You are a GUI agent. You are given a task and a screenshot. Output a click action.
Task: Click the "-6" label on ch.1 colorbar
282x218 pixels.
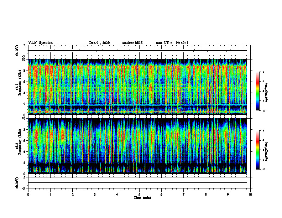(263, 72)
